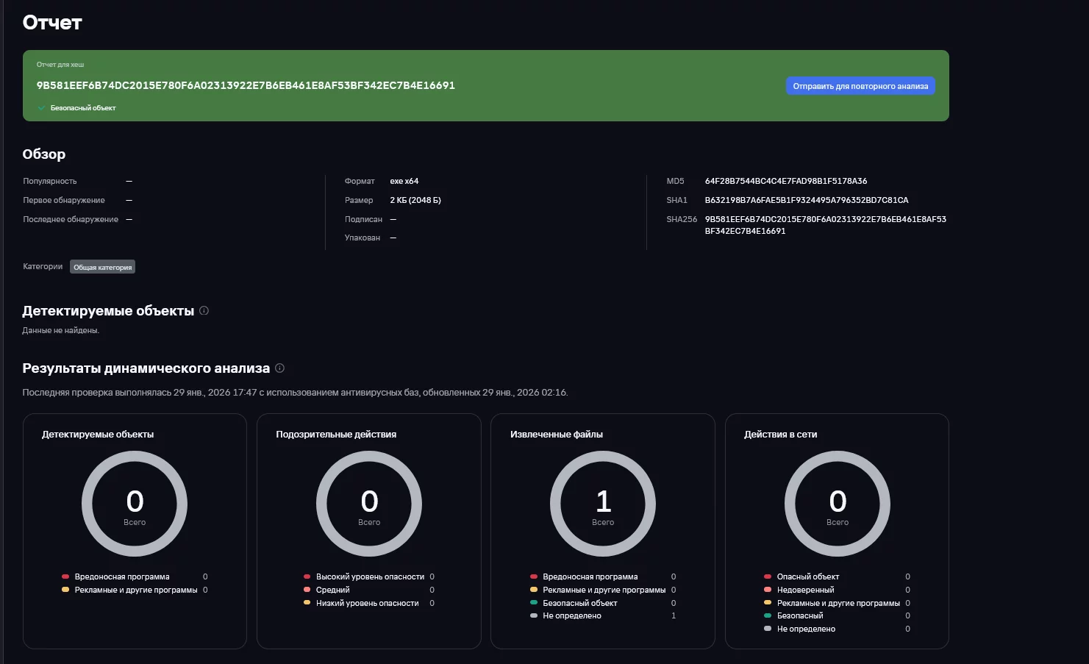Click the MD5 hash value

785,181
